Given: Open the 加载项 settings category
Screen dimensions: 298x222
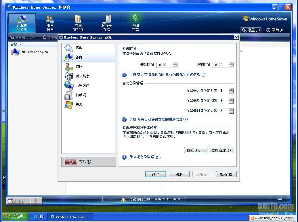Looking at the screenshot, I should click(x=89, y=95).
